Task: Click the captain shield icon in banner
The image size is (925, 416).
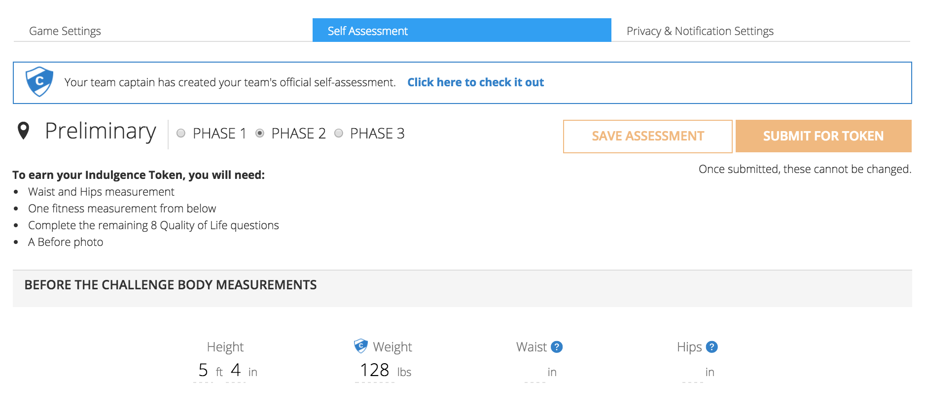Action: [39, 81]
